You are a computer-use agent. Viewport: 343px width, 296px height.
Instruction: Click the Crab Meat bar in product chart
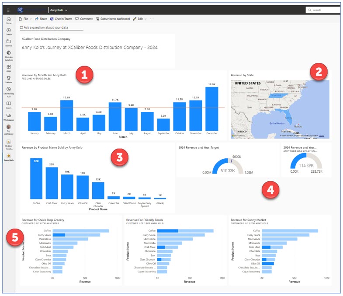click(52, 183)
